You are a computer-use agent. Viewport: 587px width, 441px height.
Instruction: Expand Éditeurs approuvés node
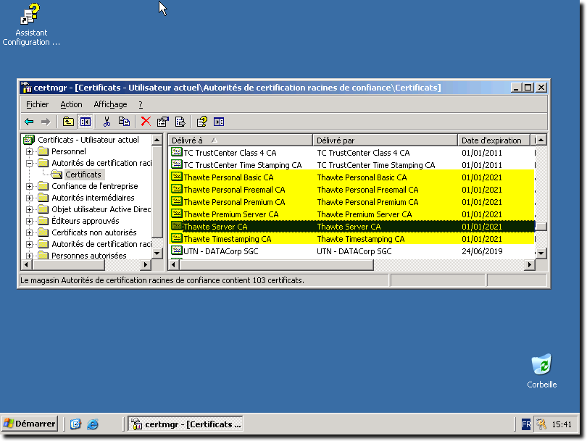point(29,221)
